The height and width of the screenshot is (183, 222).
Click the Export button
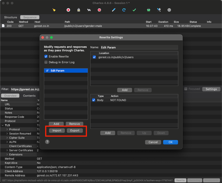75,130
